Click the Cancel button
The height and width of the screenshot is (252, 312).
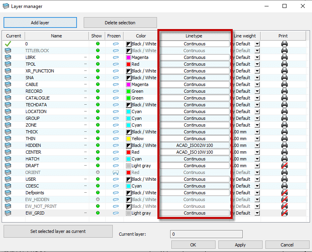click(287, 245)
